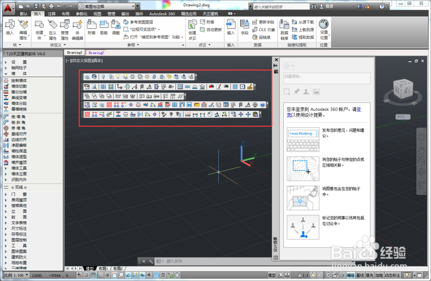Expand the 门窗 category in sidebar

(x=18, y=194)
